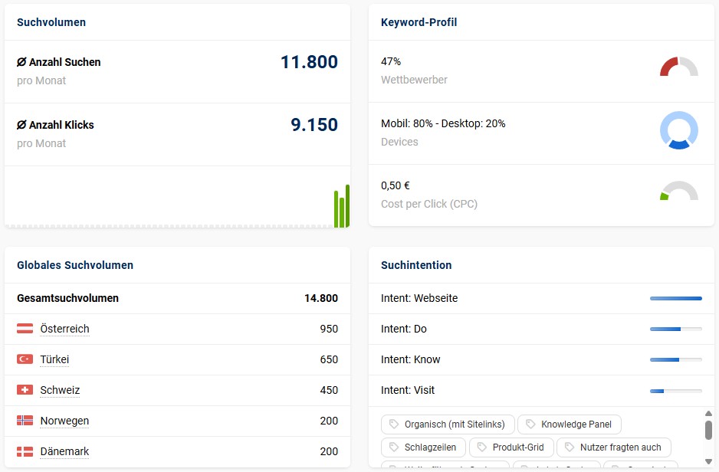Click the competitor donut gauge icon
Screen dimensions: 719x472
678,67
